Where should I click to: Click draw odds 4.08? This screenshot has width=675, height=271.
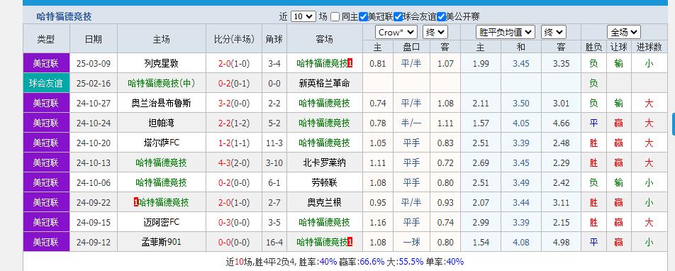point(521,242)
